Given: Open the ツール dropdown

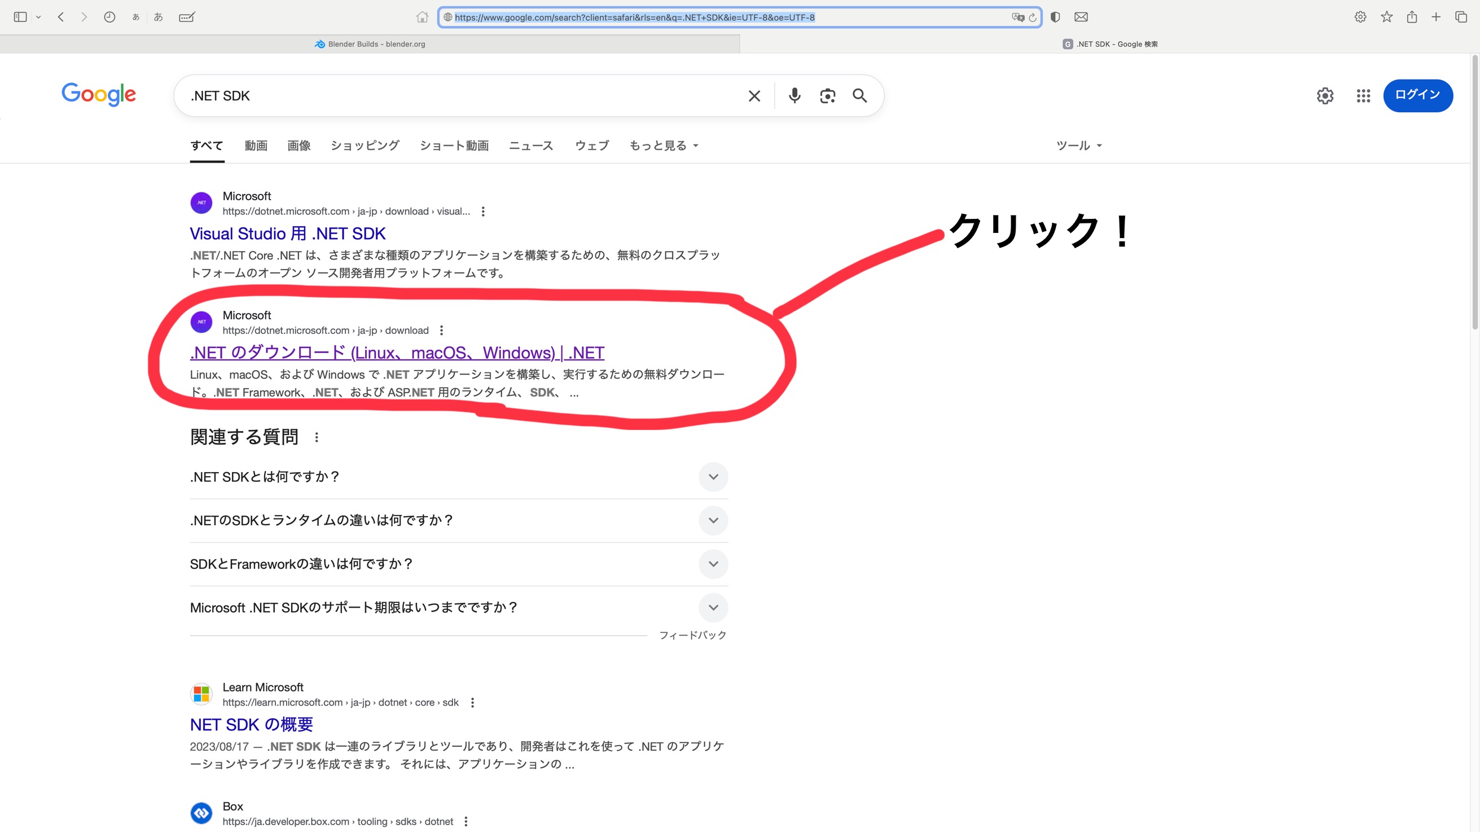Looking at the screenshot, I should 1079,146.
